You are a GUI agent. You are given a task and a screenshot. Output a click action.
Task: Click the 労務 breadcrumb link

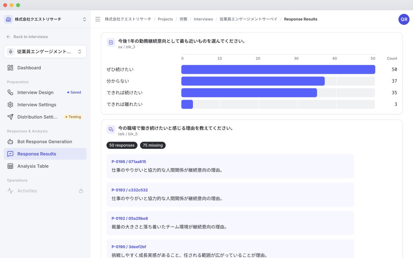183,19
